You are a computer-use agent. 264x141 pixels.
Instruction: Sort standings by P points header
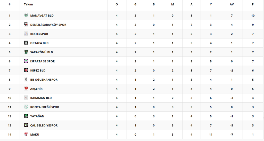[253, 4]
